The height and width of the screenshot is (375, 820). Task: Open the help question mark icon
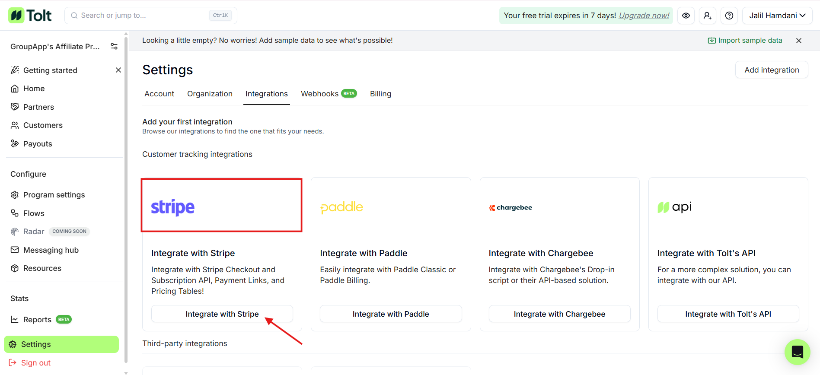tap(729, 16)
